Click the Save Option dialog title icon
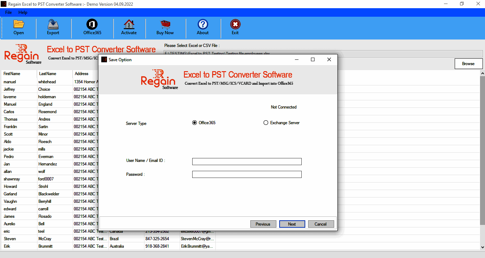 coord(104,59)
